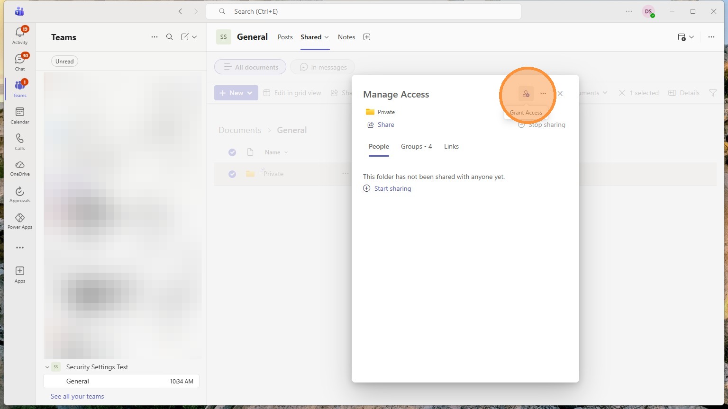
Task: Go forward with the navigation arrow
Action: [x=196, y=11]
